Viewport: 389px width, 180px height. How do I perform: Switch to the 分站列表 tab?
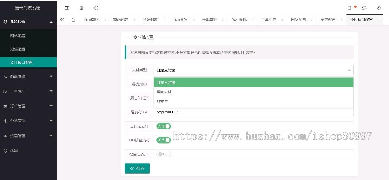(150, 20)
